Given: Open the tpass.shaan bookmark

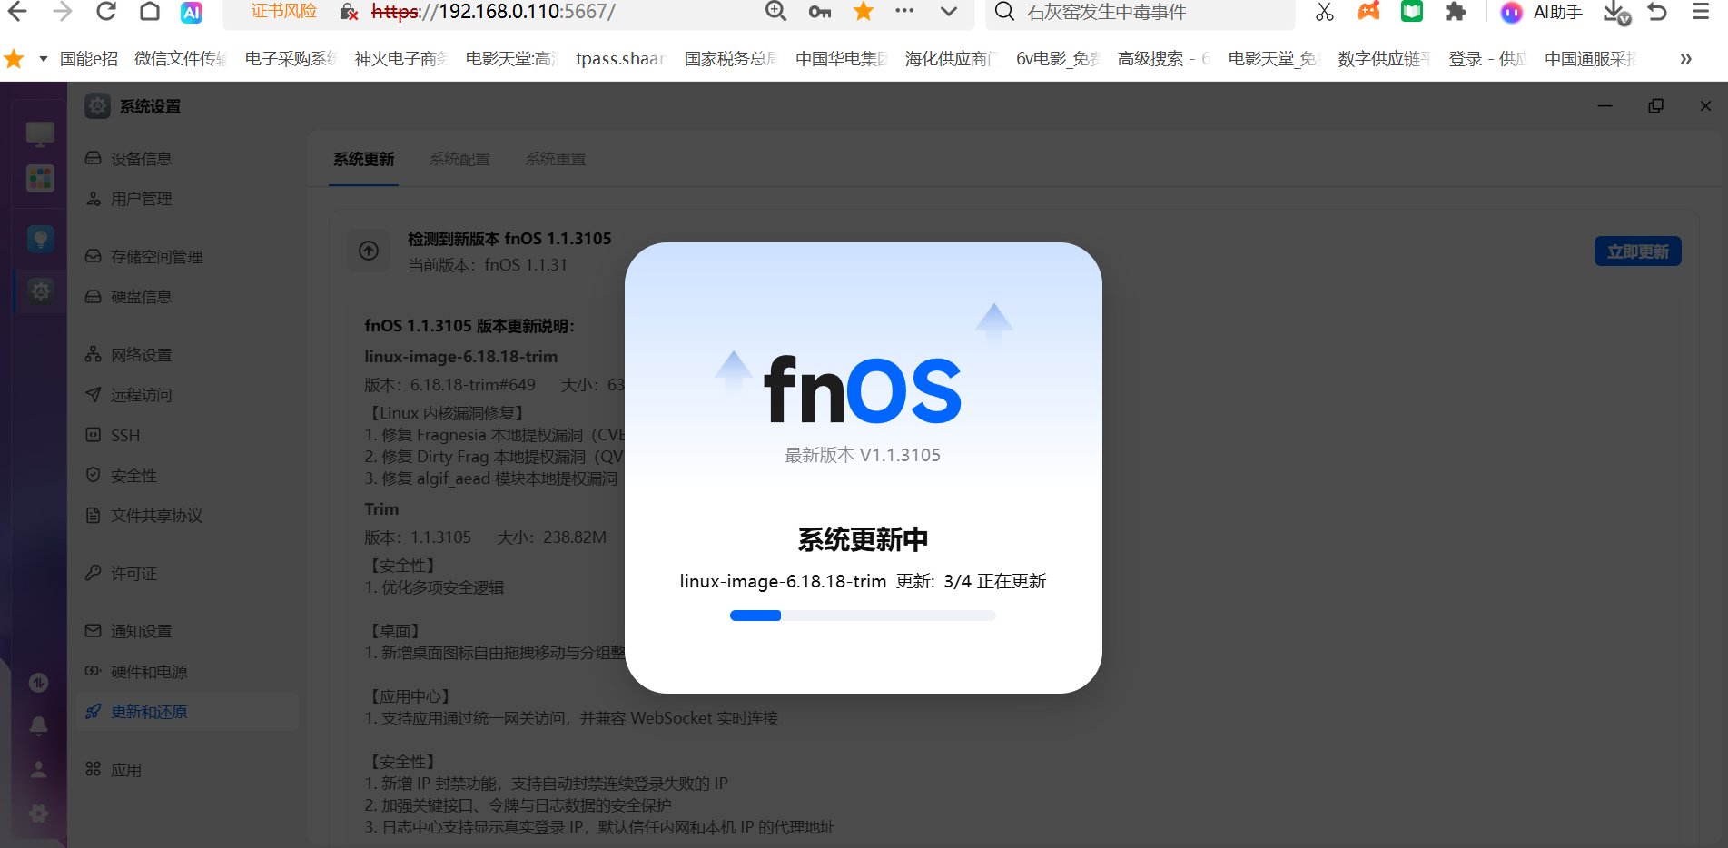Looking at the screenshot, I should 620,59.
